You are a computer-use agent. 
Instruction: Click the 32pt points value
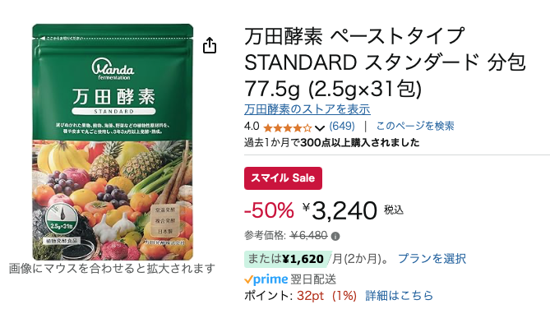click(x=310, y=296)
